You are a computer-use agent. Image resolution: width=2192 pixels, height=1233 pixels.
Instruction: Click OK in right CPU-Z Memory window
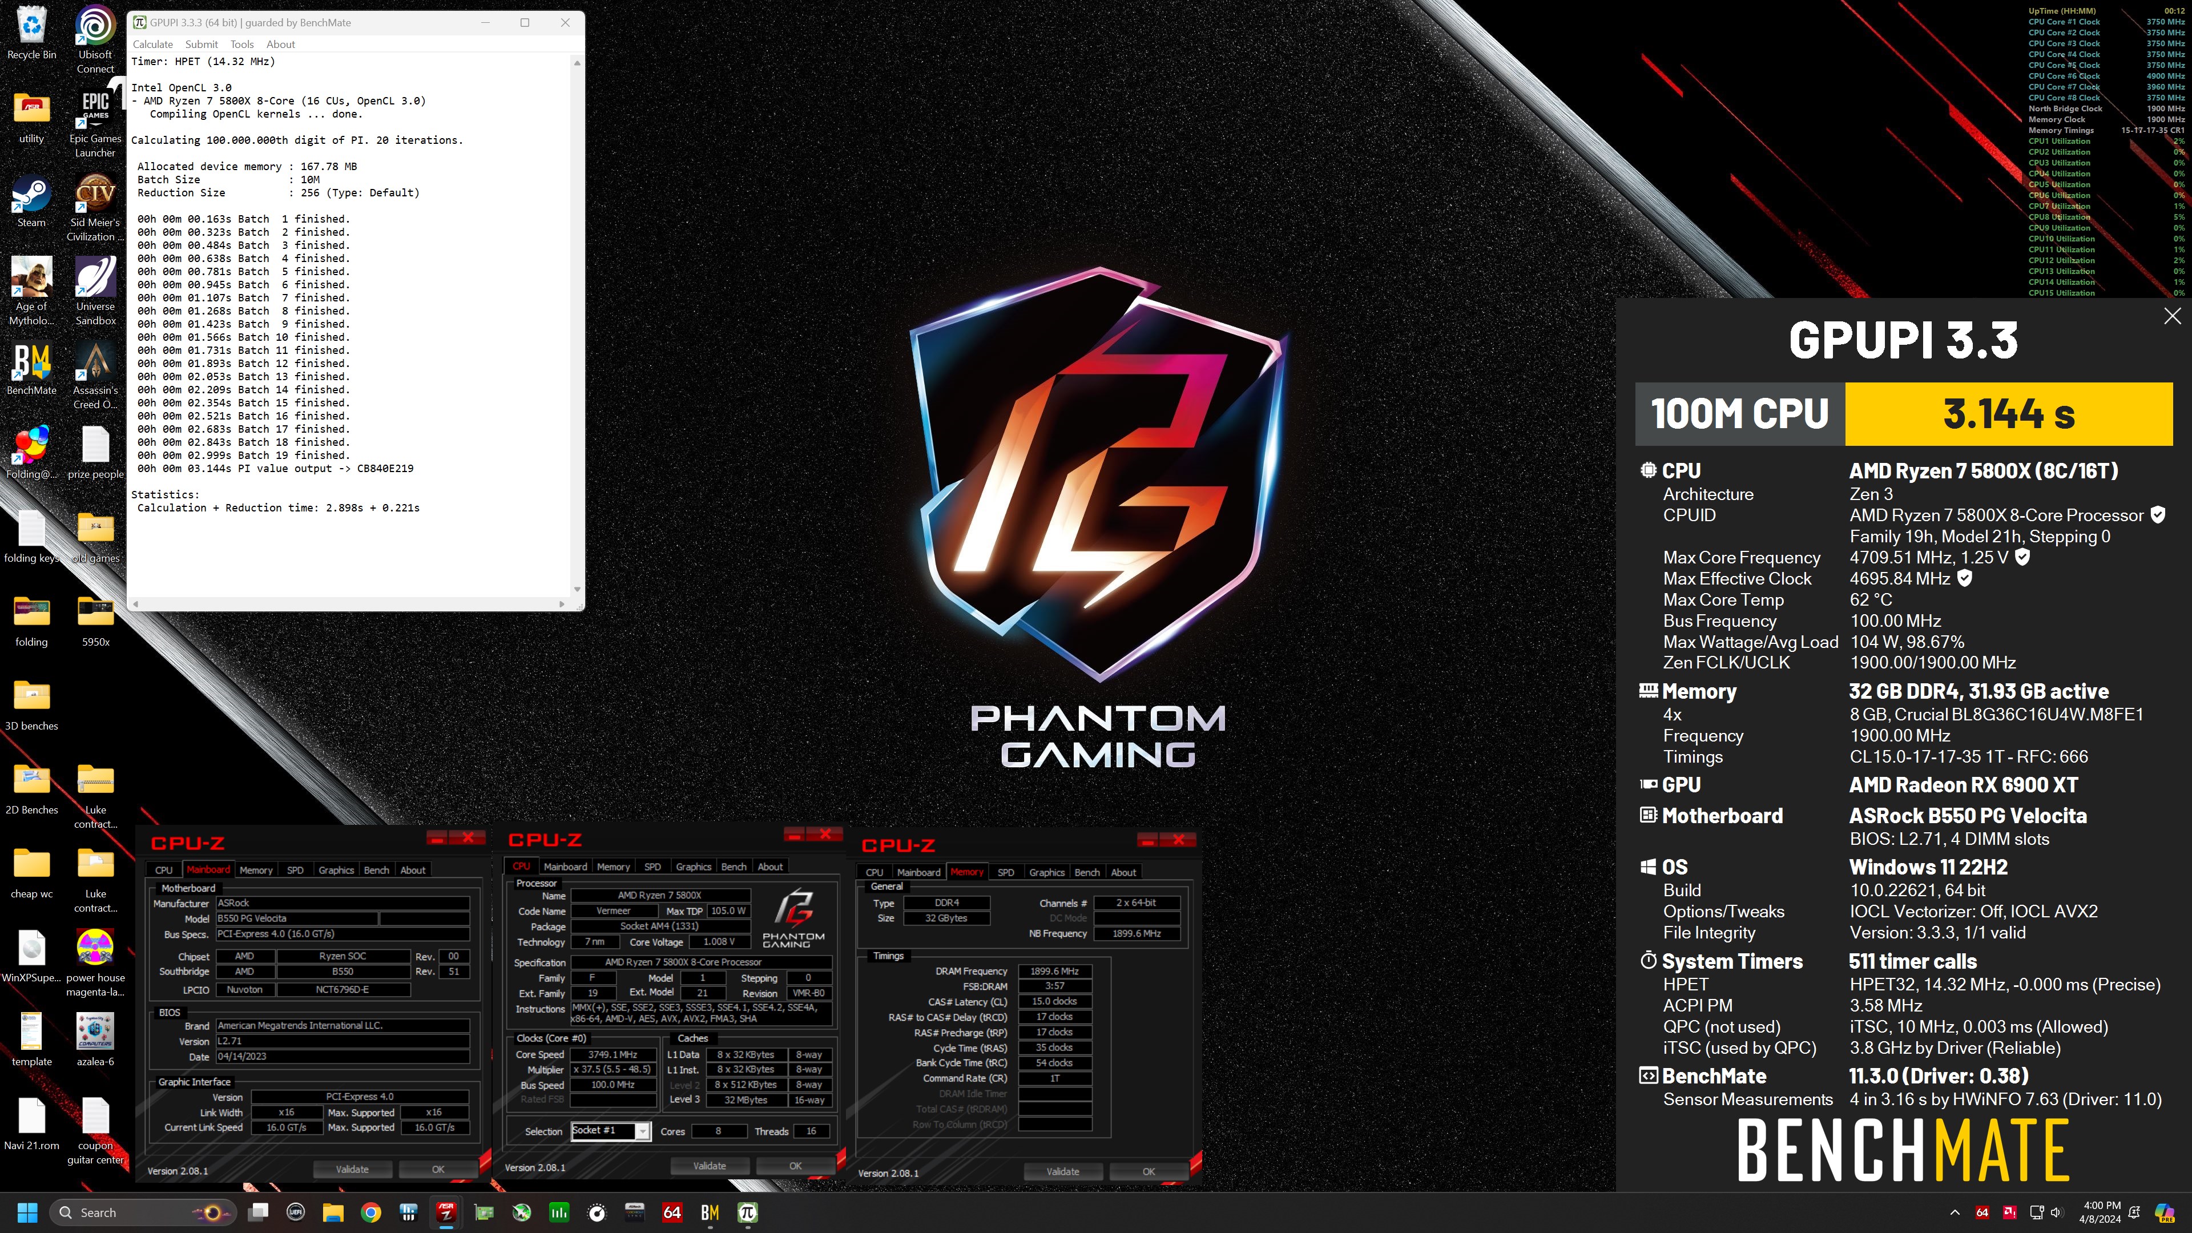click(x=1149, y=1172)
